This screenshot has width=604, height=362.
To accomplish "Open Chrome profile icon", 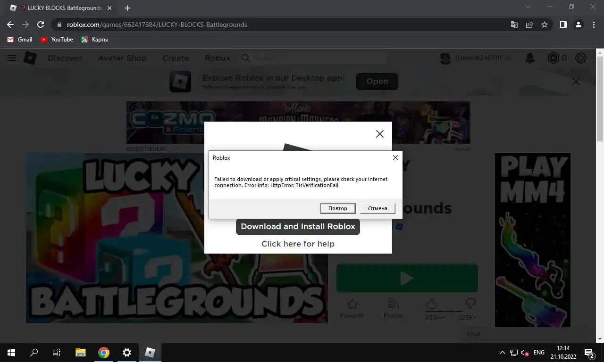I will [x=579, y=25].
